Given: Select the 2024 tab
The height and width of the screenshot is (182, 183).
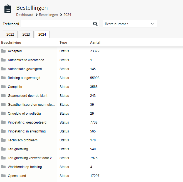Looking at the screenshot, I should click(x=42, y=35).
